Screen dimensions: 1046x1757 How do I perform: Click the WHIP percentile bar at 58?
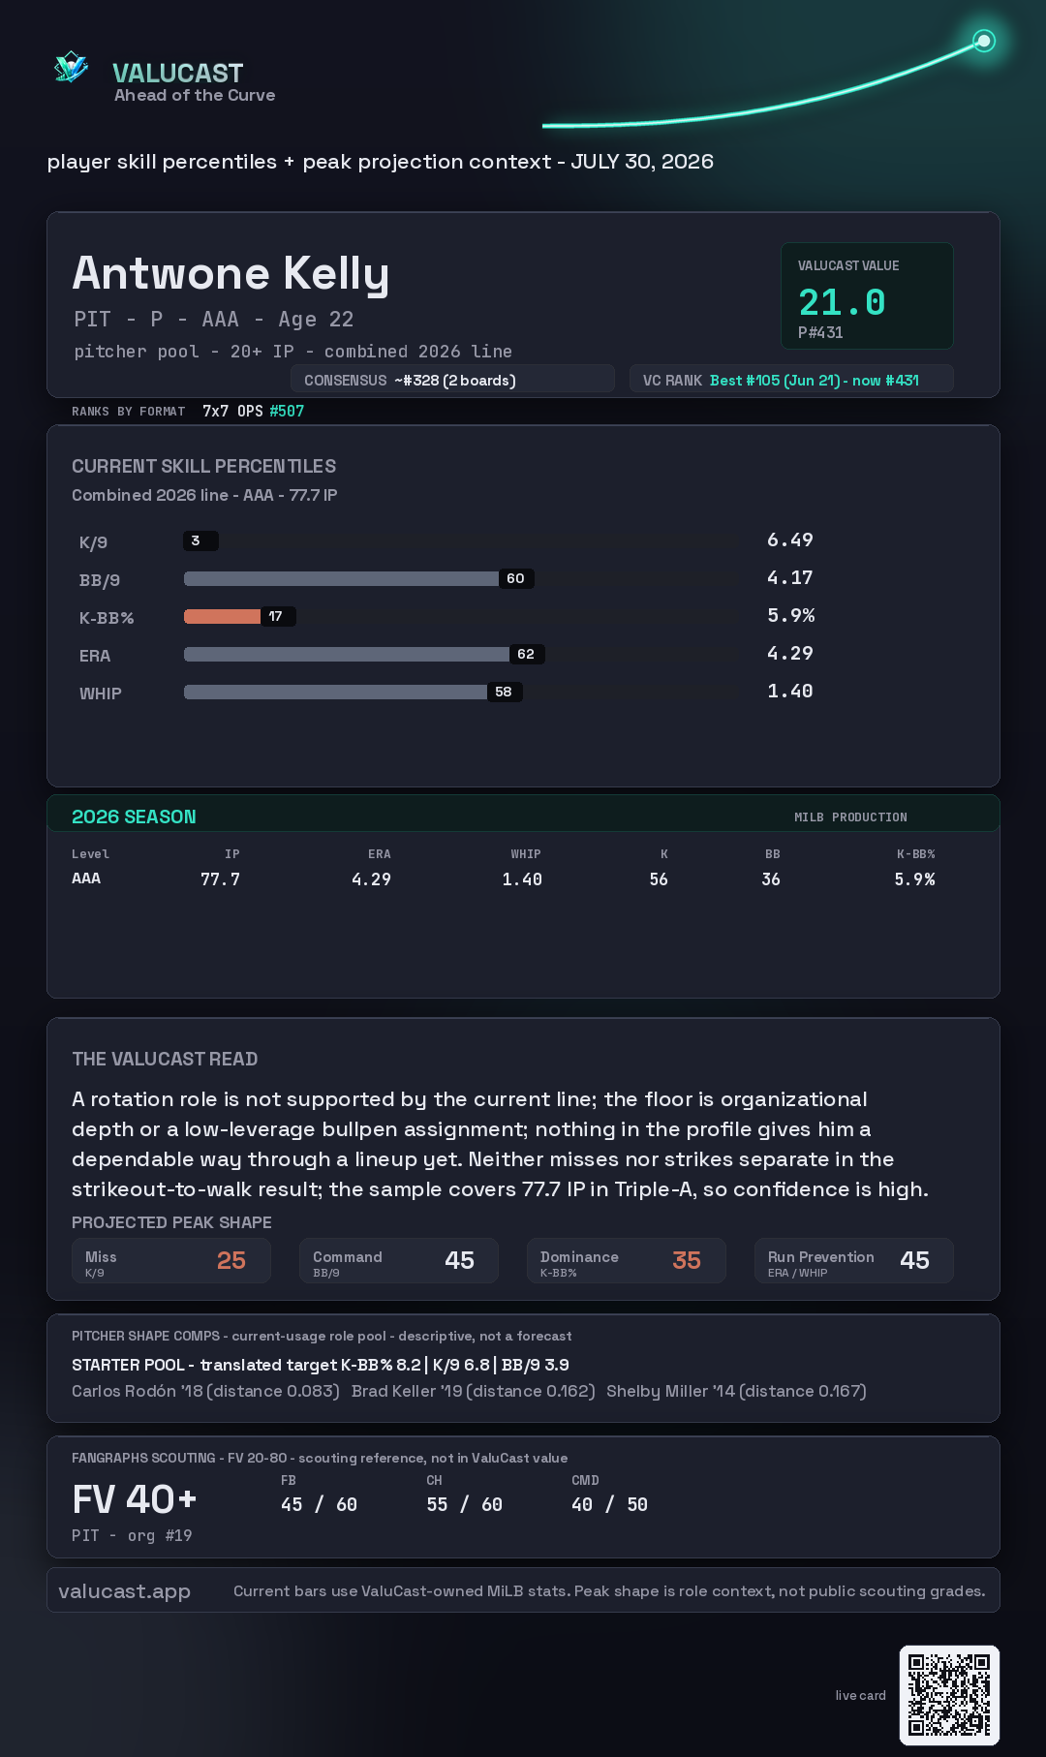click(353, 692)
